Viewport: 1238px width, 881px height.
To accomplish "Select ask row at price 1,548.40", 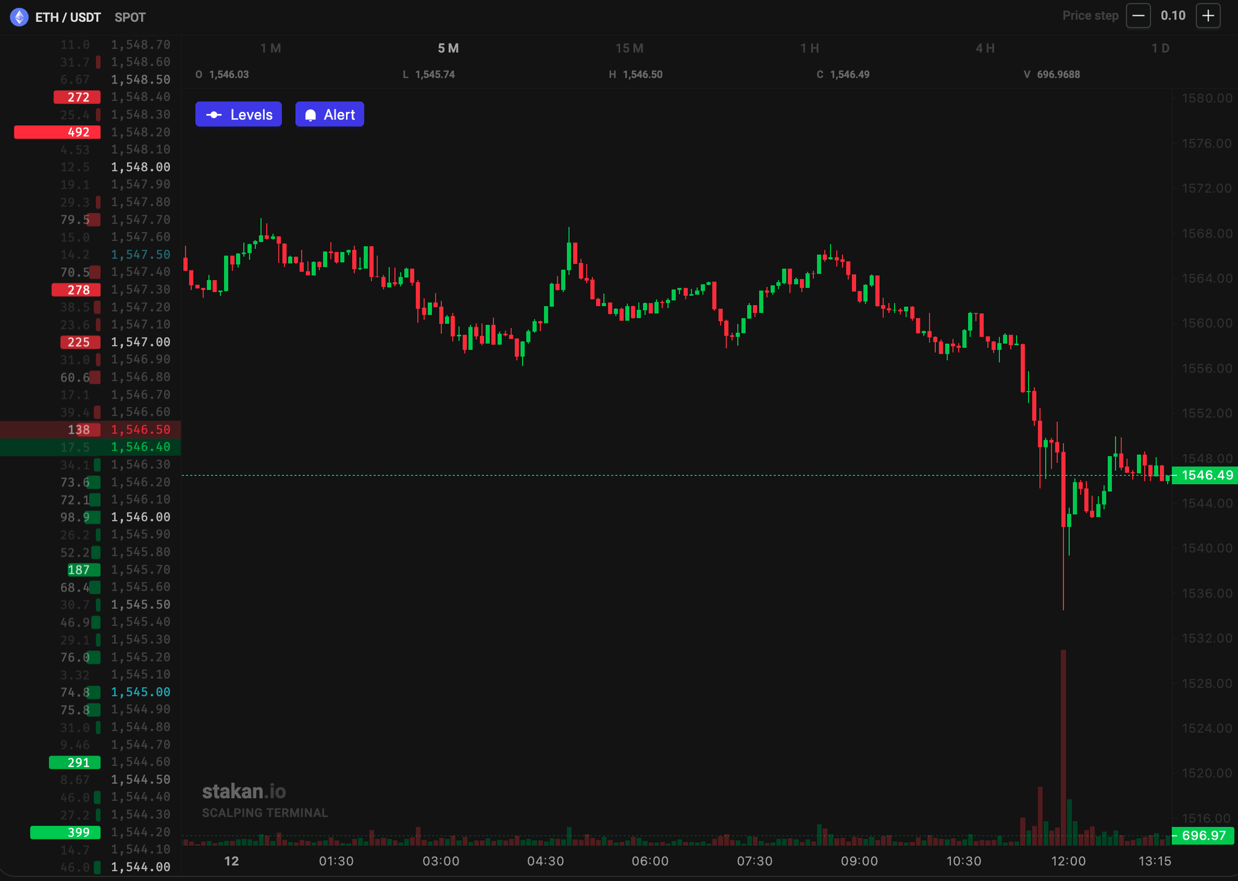I will pyautogui.click(x=90, y=97).
